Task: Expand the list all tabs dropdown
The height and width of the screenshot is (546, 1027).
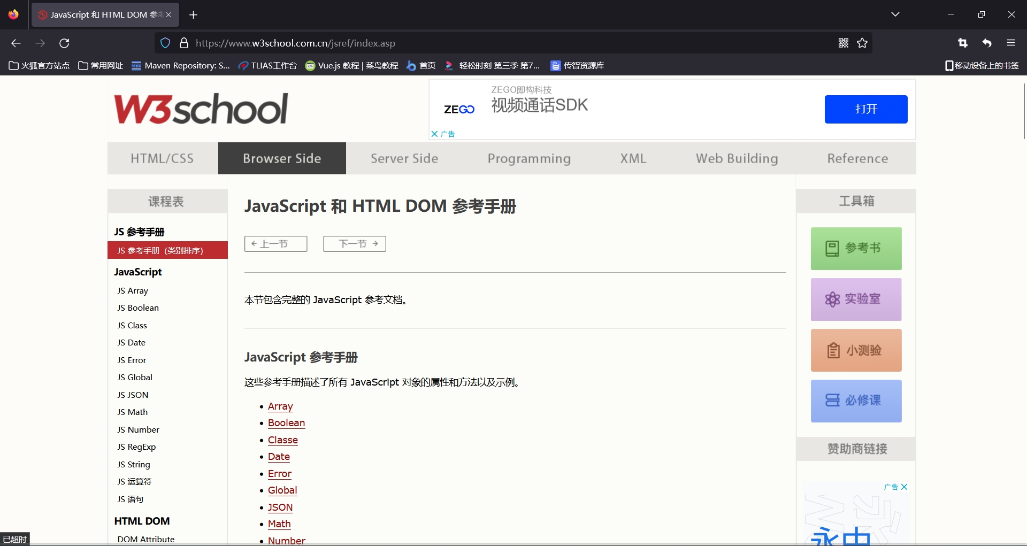Action: [895, 14]
